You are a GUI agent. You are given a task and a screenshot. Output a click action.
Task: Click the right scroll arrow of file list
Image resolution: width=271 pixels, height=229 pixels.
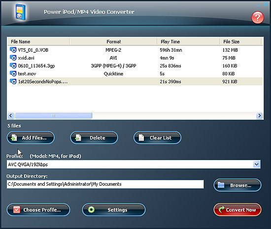click(x=259, y=115)
